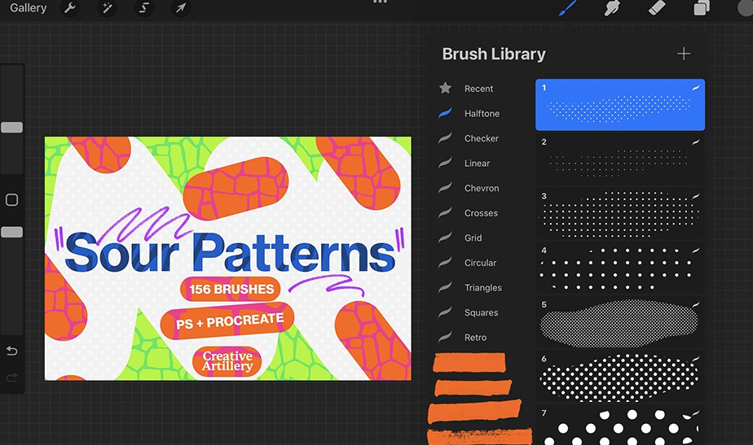Return to the Gallery
Screen dimensions: 753x445
point(29,8)
